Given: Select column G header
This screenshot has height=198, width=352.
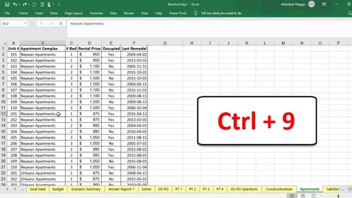Looking at the screenshot, I should click(165, 43).
